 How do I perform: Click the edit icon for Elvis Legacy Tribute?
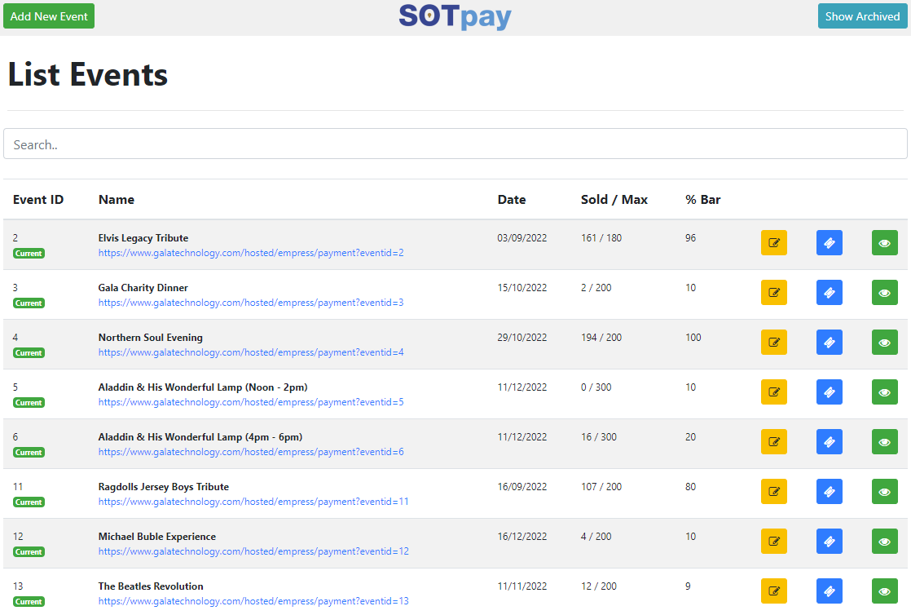(773, 243)
